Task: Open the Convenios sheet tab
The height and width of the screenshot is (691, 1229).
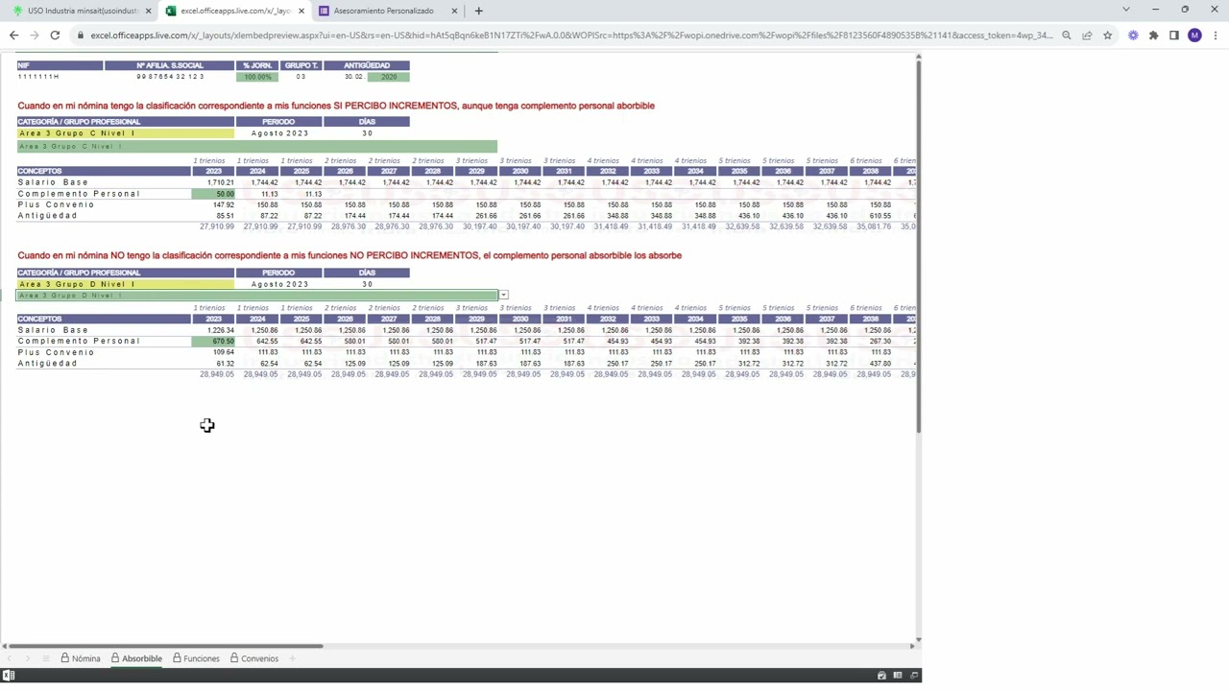Action: click(253, 658)
